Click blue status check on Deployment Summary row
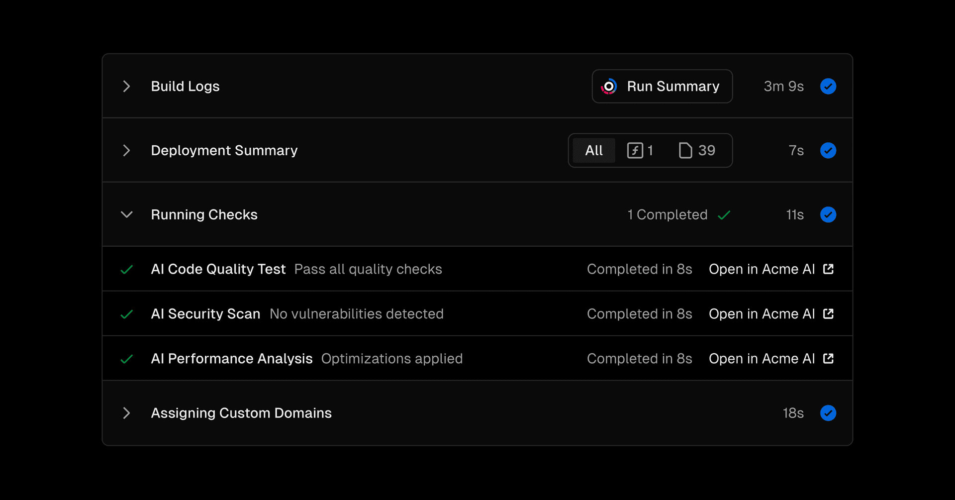 coord(828,150)
